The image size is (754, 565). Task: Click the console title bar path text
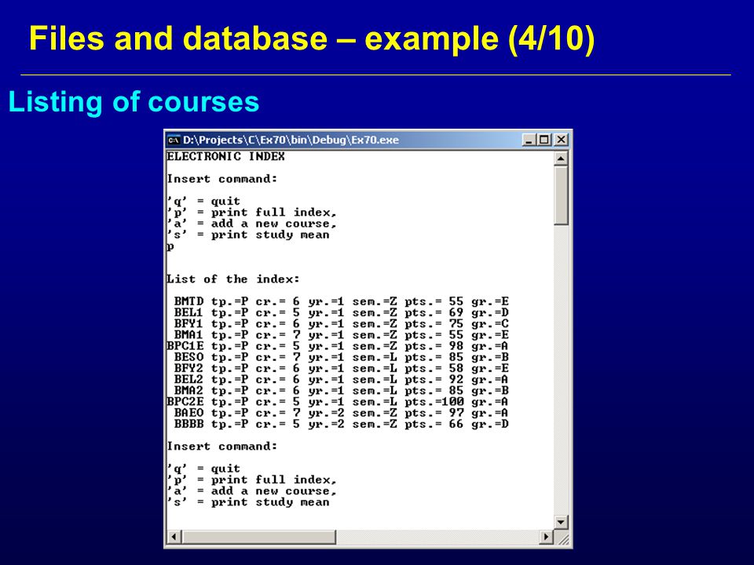(x=291, y=140)
